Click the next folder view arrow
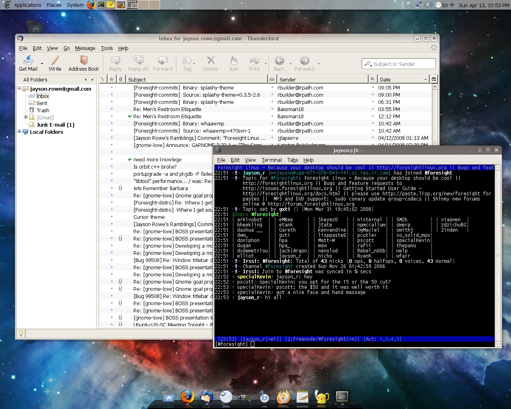Viewport: 511px width, 409px height. click(x=92, y=79)
